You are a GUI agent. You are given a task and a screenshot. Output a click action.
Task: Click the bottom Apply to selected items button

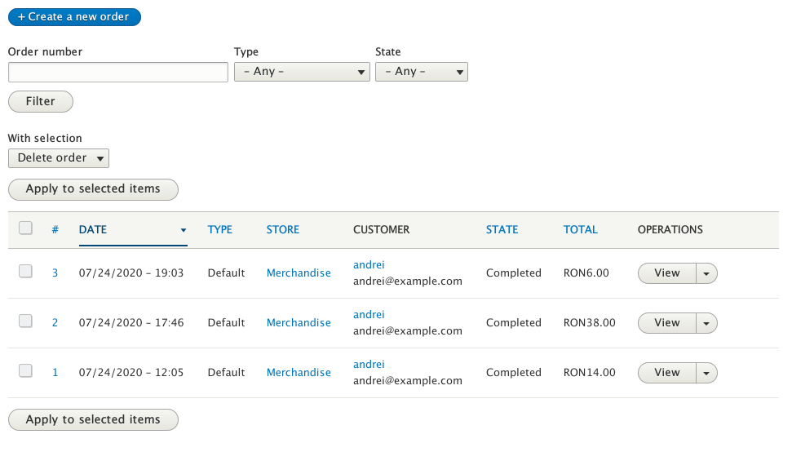93,419
